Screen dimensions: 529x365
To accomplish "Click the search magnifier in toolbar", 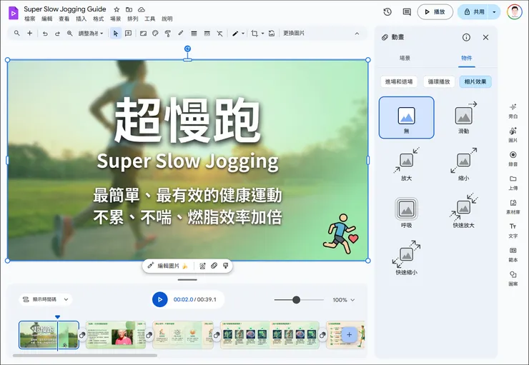I will click(17, 33).
